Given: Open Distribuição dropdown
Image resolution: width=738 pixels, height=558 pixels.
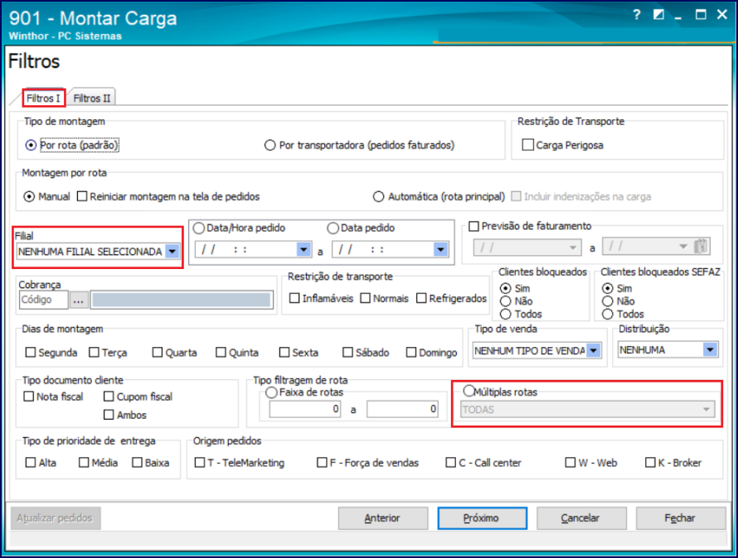Looking at the screenshot, I should tap(710, 349).
